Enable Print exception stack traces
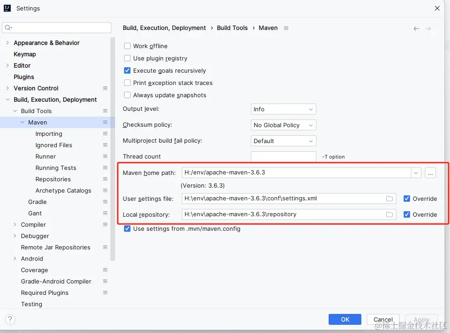The image size is (450, 333). [127, 83]
